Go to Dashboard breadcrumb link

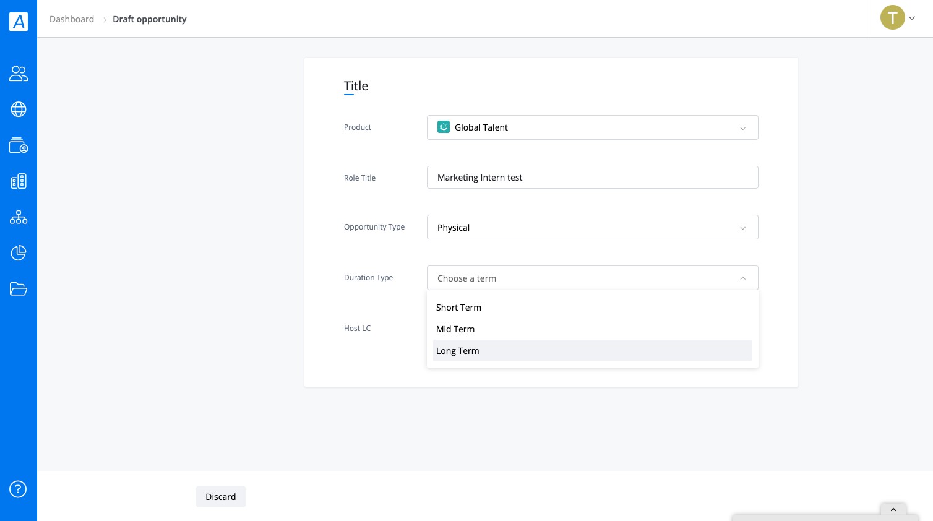(x=72, y=19)
